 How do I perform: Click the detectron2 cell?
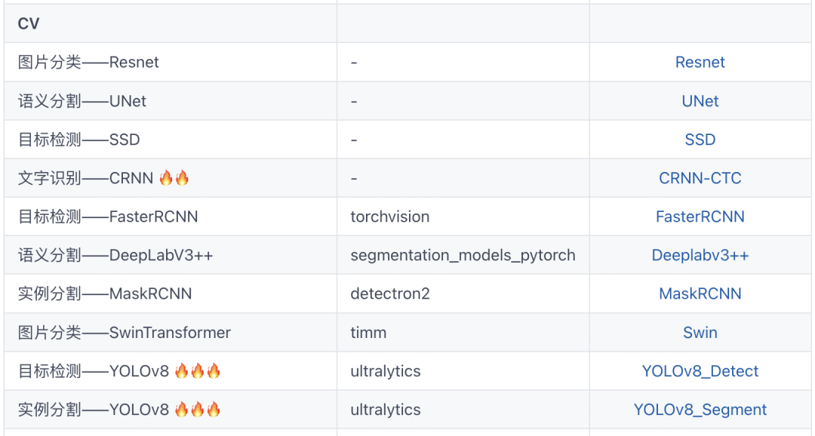[x=389, y=294]
